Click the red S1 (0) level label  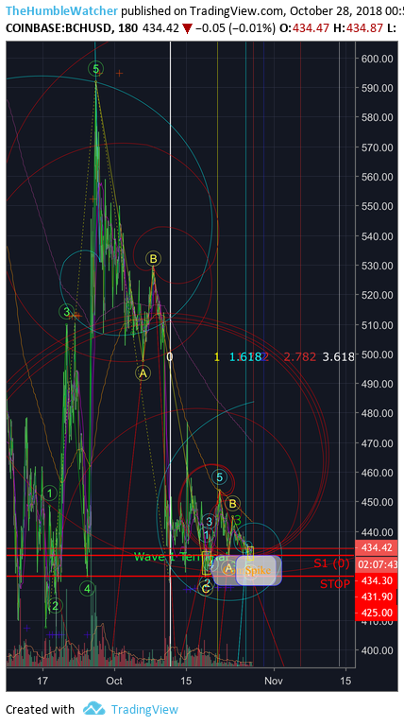[331, 563]
